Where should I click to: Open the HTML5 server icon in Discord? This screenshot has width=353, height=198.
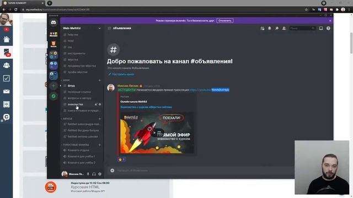click(x=54, y=44)
